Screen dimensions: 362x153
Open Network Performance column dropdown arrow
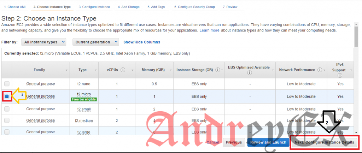[324, 70]
